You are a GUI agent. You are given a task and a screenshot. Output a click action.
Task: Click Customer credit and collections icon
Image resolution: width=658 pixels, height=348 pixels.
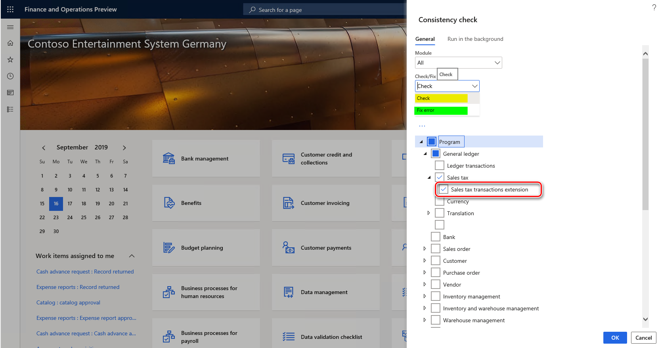289,159
